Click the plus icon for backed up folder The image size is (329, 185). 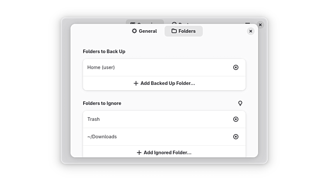click(x=136, y=83)
